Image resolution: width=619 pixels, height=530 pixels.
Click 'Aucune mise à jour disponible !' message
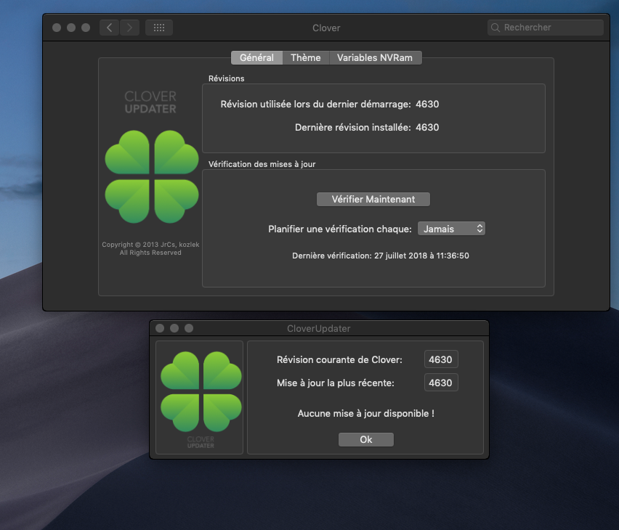tap(366, 414)
